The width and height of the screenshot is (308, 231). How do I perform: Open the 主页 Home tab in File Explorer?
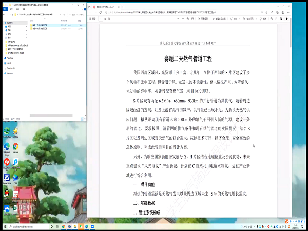tap(11, 9)
